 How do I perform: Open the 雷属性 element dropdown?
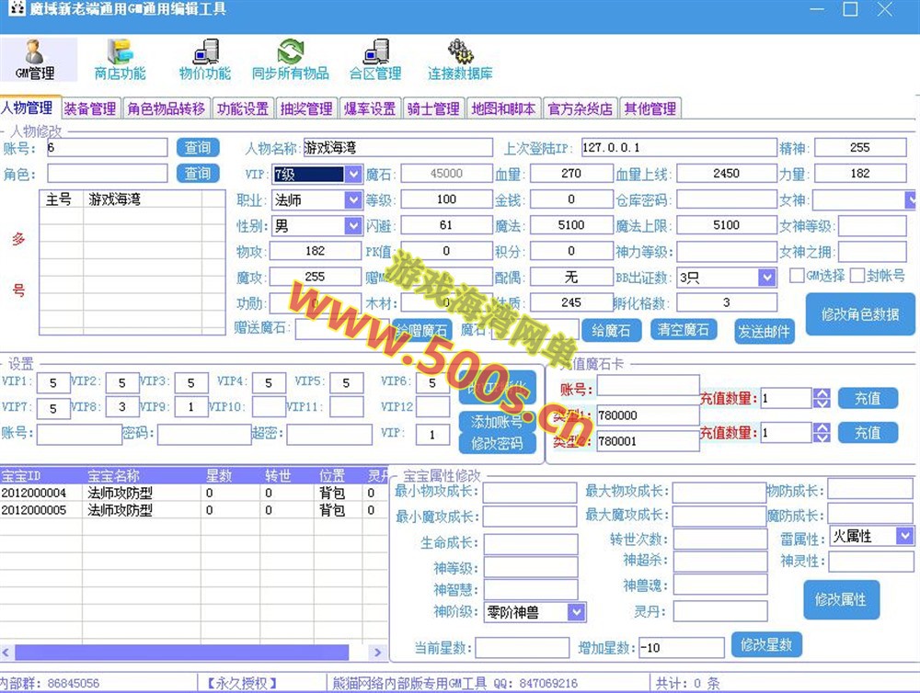(x=904, y=536)
